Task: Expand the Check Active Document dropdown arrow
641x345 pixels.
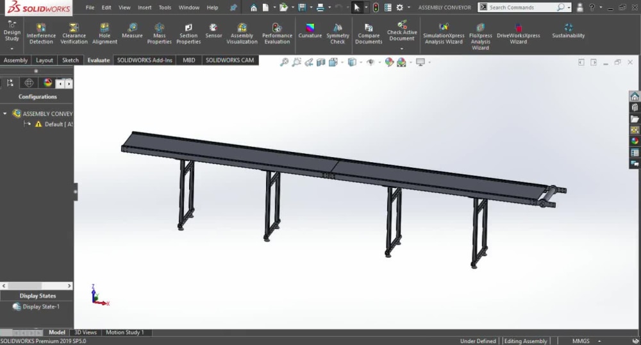Action: click(402, 49)
